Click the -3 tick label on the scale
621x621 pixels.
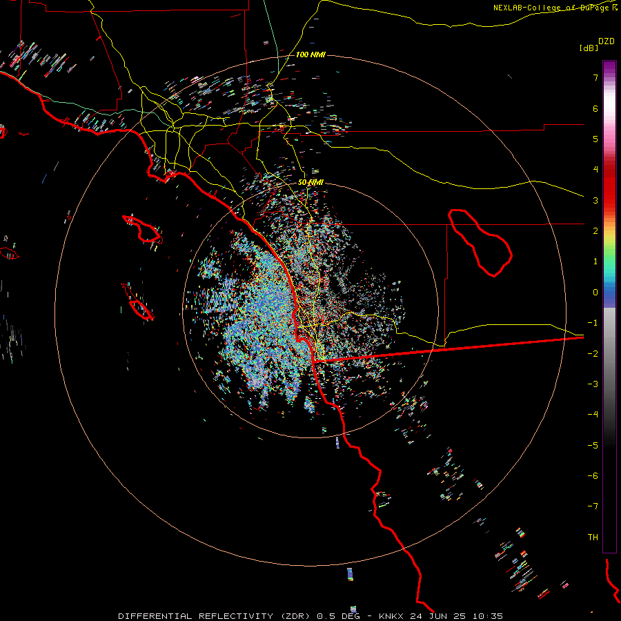[593, 384]
